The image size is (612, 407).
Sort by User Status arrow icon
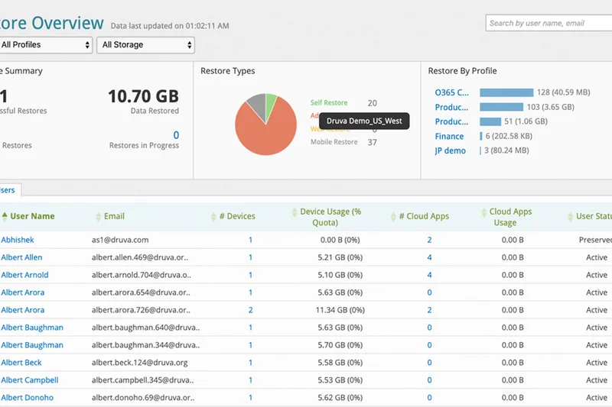pyautogui.click(x=571, y=217)
